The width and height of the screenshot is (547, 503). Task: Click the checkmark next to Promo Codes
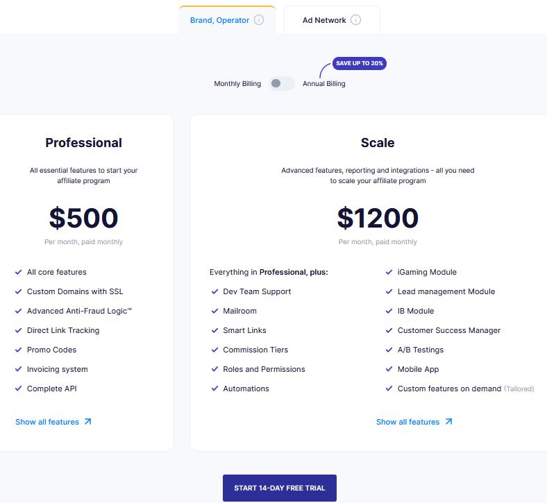click(x=19, y=350)
